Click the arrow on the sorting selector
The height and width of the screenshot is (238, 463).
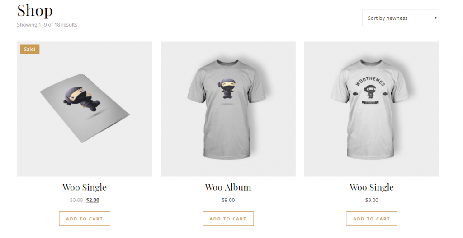435,18
